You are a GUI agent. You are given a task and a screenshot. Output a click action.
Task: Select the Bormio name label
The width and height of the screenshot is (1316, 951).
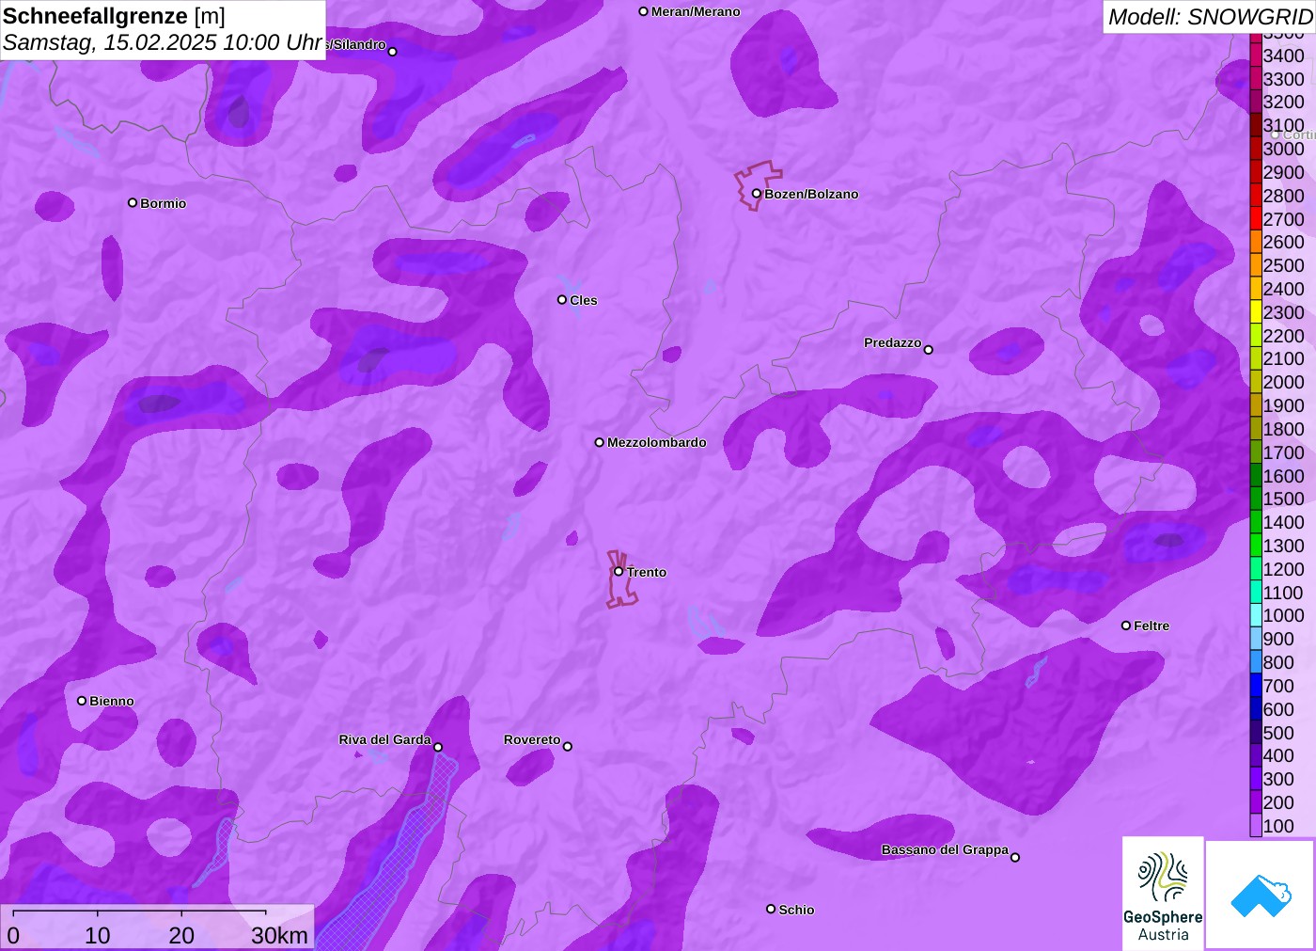(x=164, y=203)
